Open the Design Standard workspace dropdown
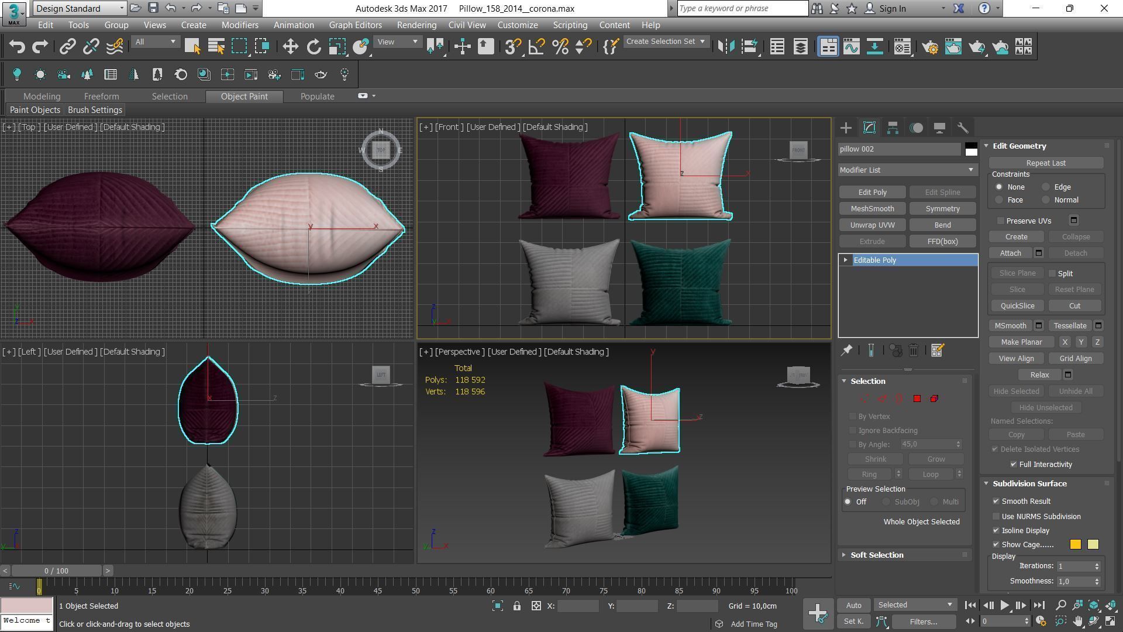Viewport: 1123px width, 632px height. (80, 8)
